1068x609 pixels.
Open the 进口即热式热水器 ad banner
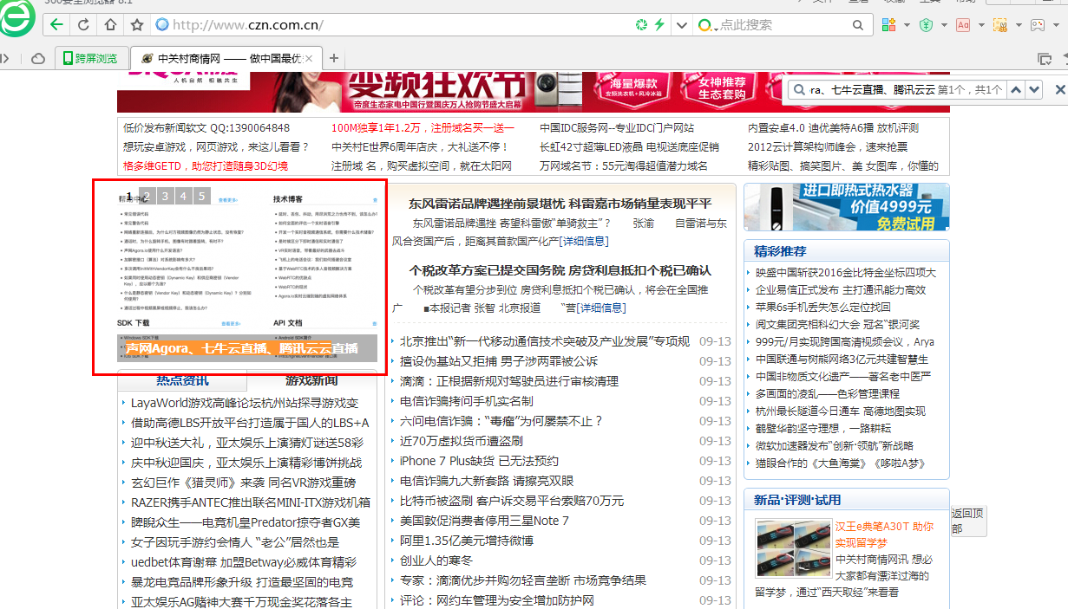[847, 207]
